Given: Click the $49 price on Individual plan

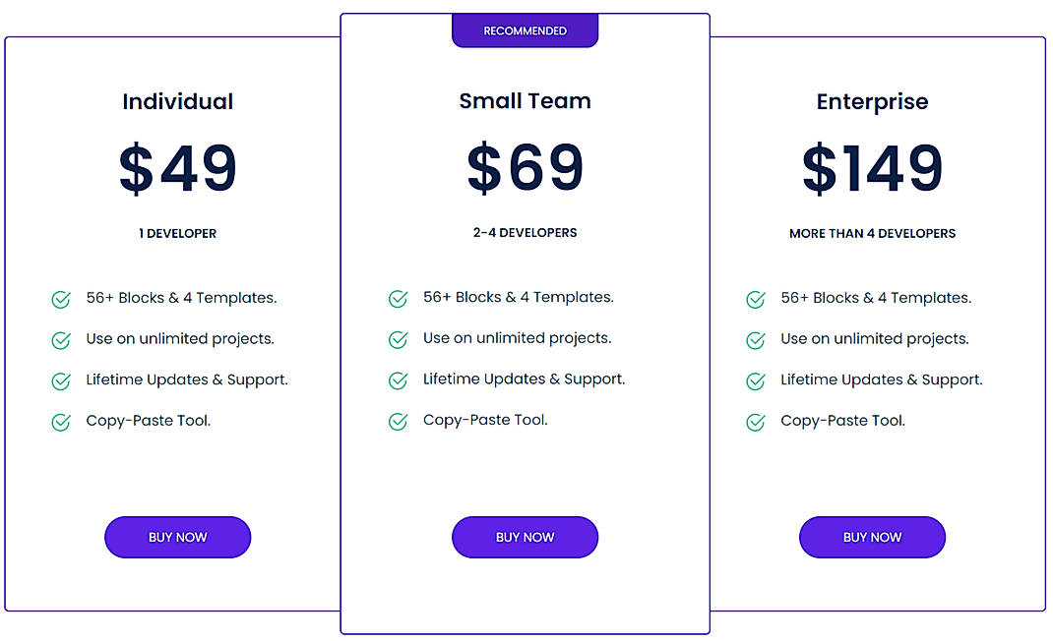Looking at the screenshot, I should click(177, 169).
